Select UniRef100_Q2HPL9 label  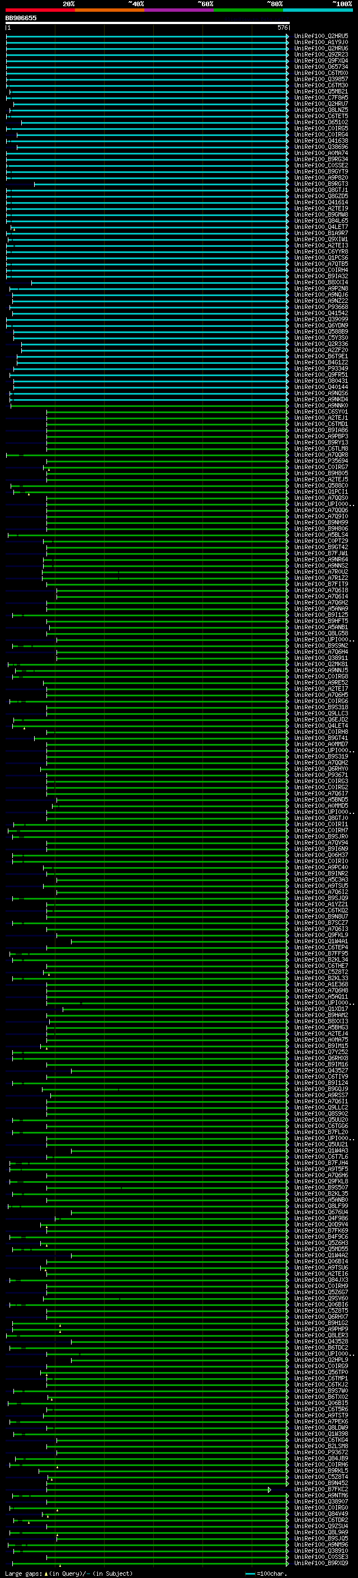click(x=321, y=1360)
